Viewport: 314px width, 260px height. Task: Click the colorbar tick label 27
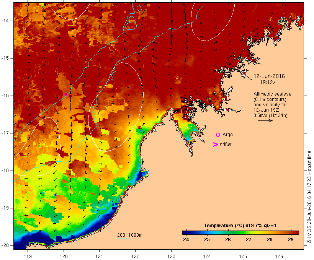tap(249, 240)
